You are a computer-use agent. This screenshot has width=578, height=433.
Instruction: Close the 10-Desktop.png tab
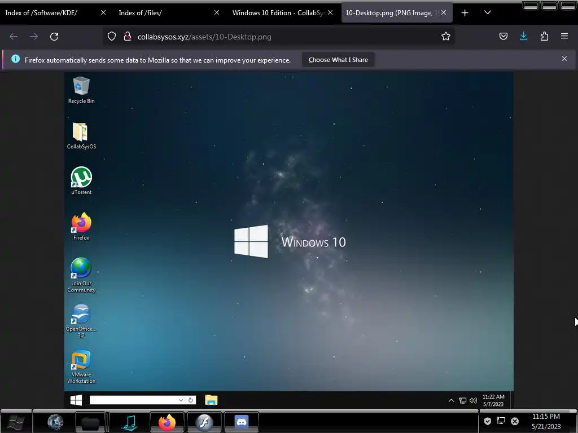click(444, 12)
